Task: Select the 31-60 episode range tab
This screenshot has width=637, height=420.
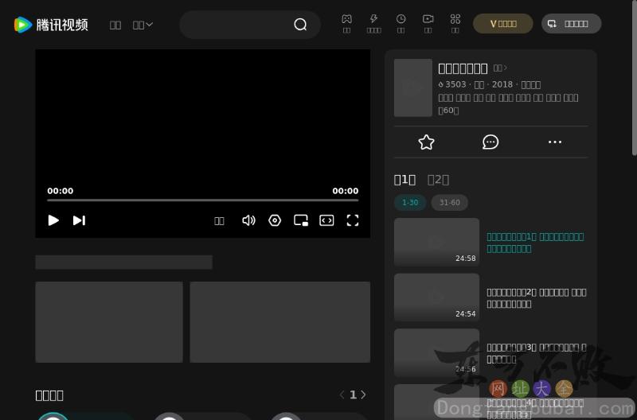Action: [x=450, y=203]
